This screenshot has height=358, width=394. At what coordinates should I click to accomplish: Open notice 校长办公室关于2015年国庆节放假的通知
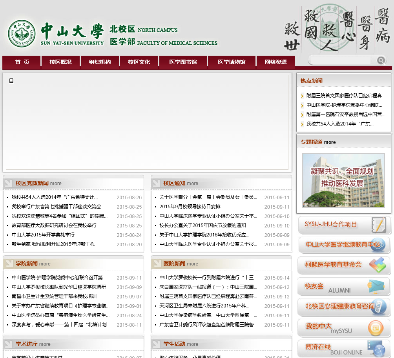coord(202,225)
